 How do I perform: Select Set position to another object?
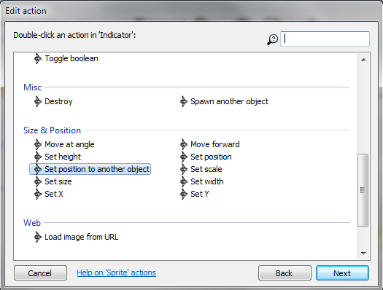(x=90, y=169)
